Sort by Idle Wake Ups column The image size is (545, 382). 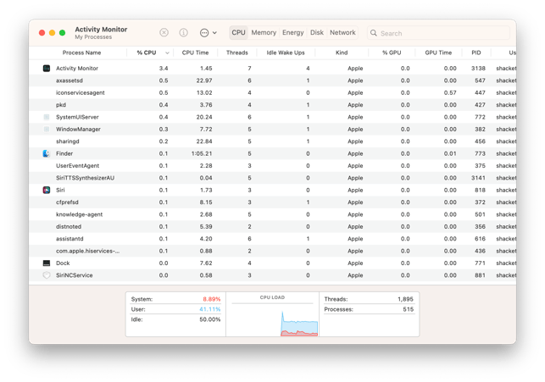point(286,53)
